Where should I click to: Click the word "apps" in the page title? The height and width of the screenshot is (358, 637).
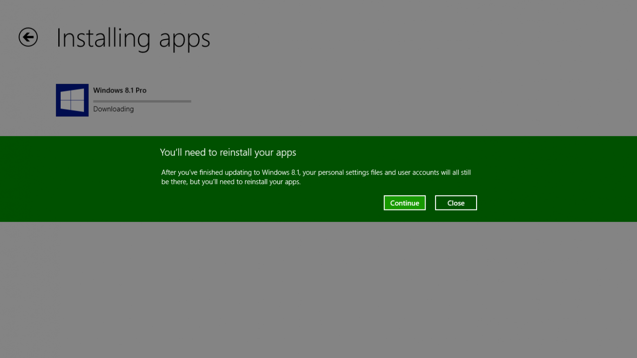pos(184,39)
